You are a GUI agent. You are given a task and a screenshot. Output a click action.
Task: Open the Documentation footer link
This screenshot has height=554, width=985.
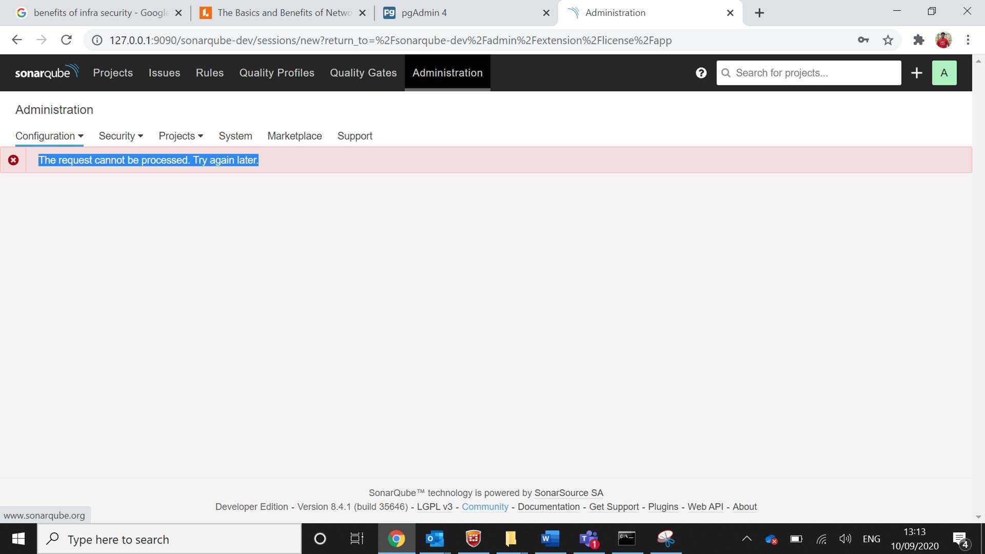coord(549,506)
